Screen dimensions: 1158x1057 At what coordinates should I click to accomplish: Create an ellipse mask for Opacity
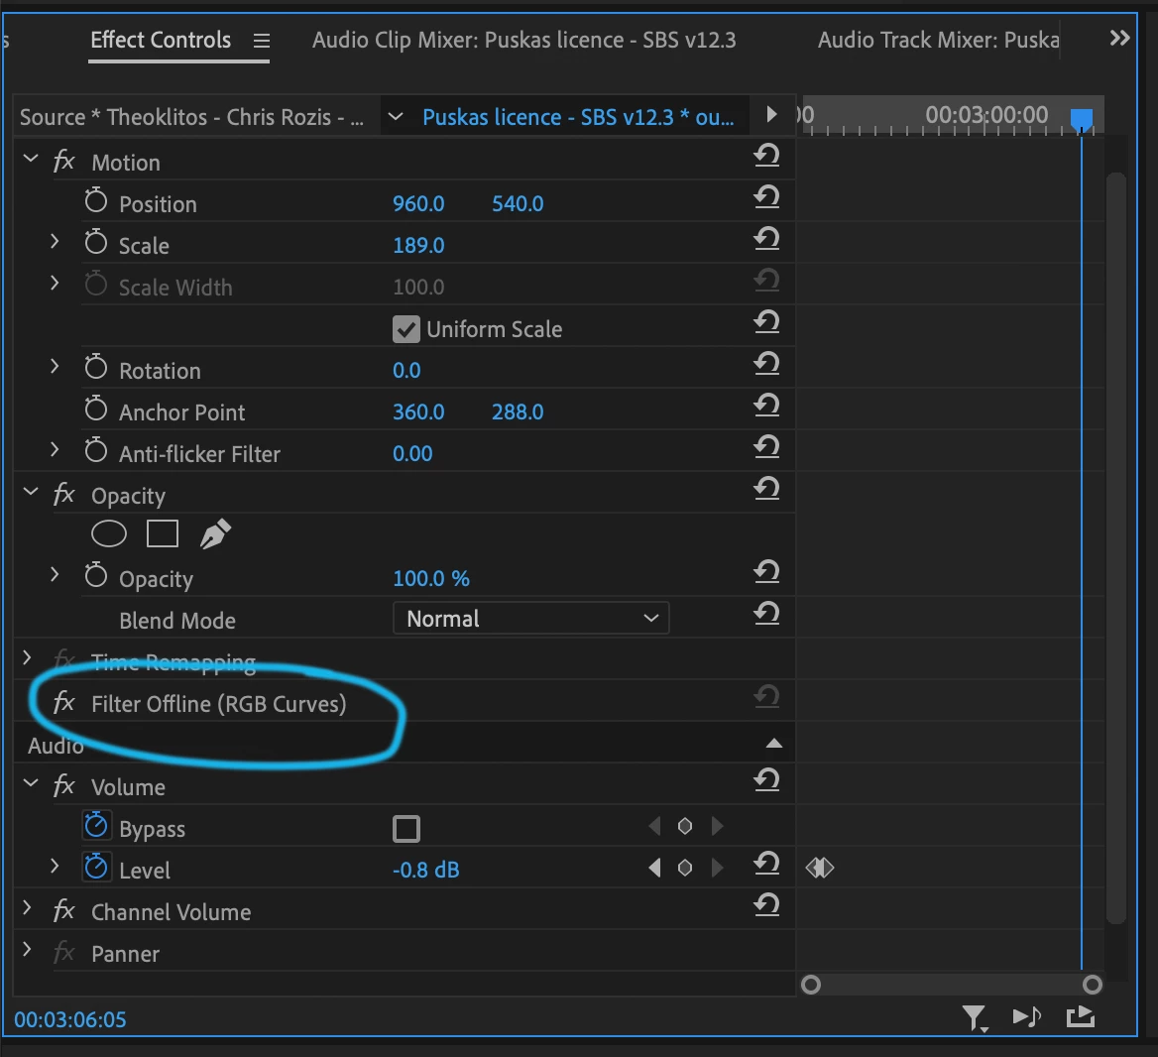pos(109,533)
